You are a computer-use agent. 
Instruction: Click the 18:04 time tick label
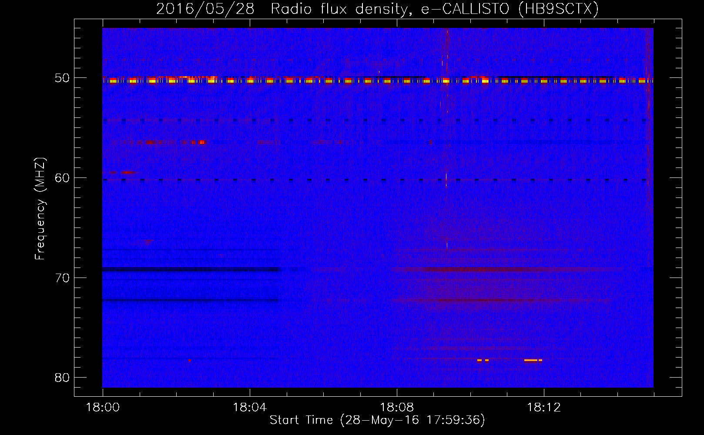coord(250,408)
